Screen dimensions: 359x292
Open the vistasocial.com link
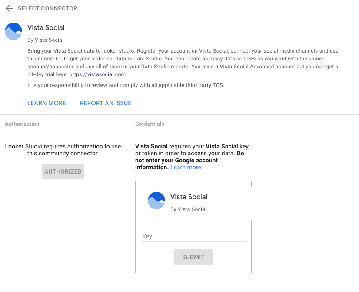97,74
